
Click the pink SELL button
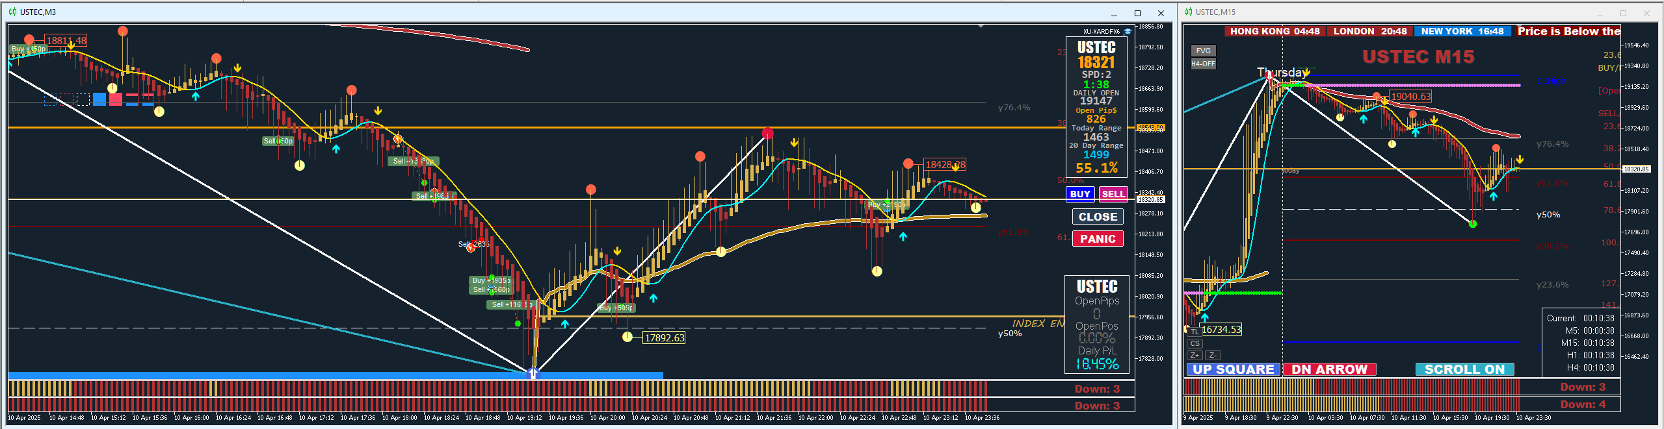(1113, 194)
